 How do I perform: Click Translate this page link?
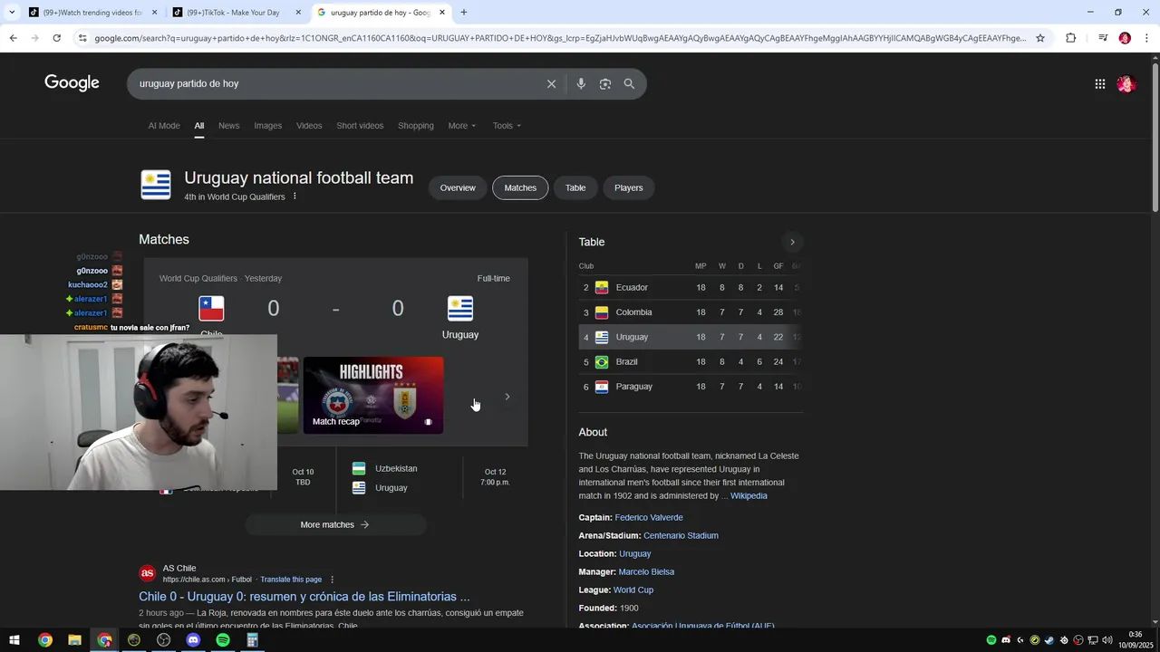[291, 580]
